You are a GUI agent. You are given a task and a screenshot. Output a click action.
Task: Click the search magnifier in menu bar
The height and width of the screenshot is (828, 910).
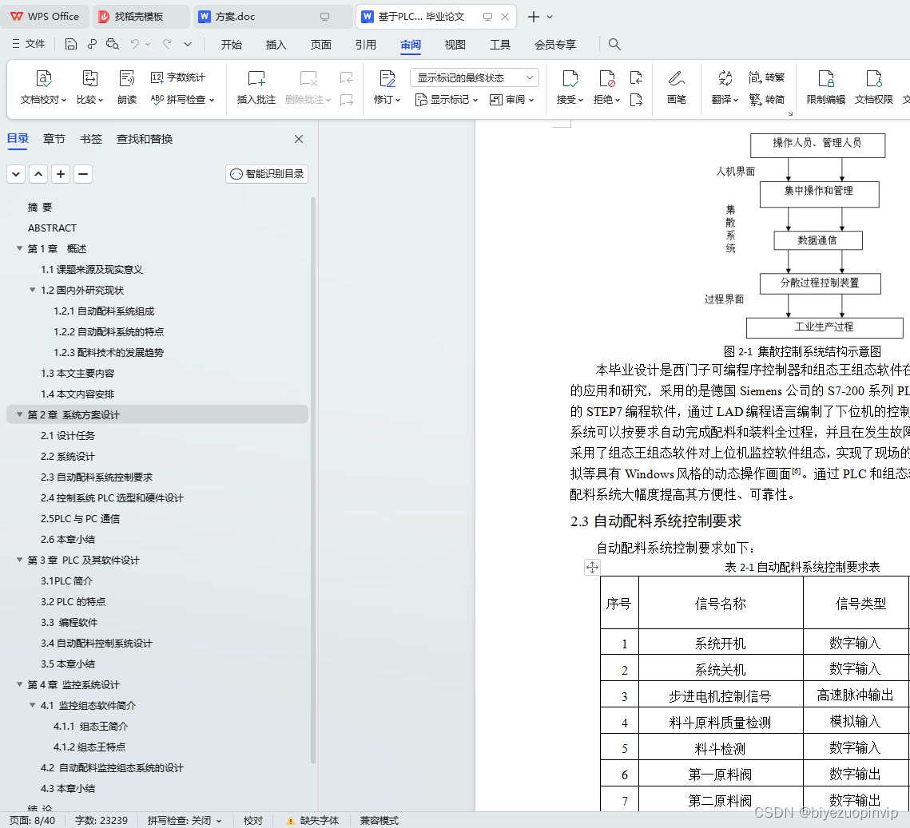(614, 44)
